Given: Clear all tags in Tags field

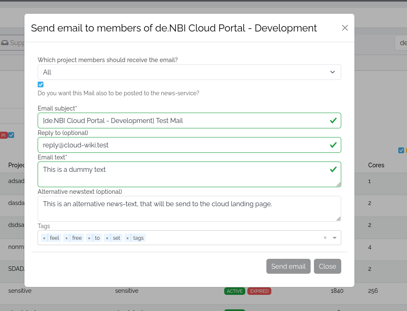Looking at the screenshot, I should click(325, 238).
